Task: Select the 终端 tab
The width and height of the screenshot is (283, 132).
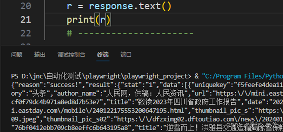Action: (x=103, y=54)
